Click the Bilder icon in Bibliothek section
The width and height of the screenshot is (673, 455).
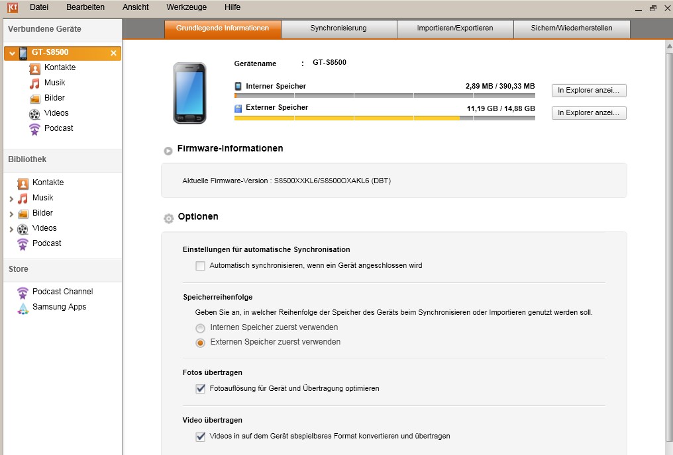coord(23,214)
